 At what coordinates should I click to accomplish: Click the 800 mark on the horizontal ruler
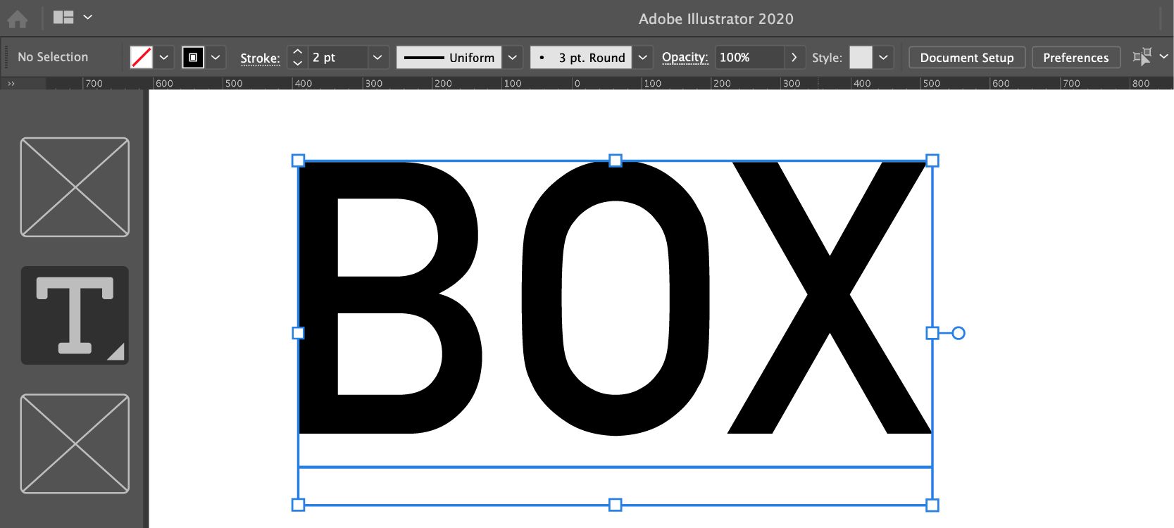pyautogui.click(x=1141, y=83)
